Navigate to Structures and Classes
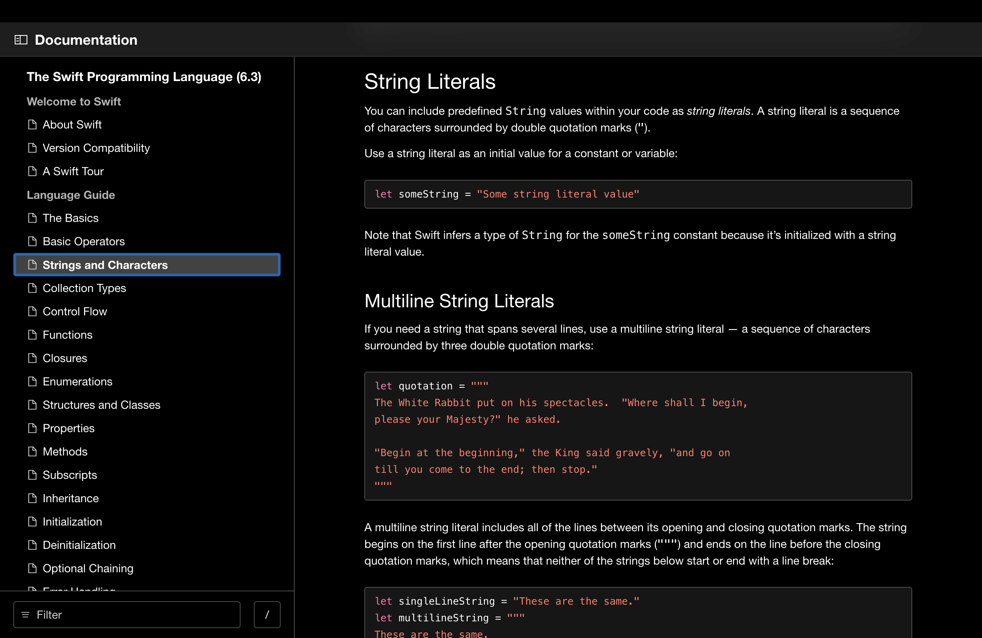 pyautogui.click(x=102, y=405)
